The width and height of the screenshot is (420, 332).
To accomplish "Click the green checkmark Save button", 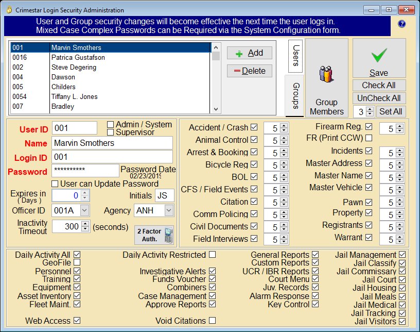I will pyautogui.click(x=379, y=58).
